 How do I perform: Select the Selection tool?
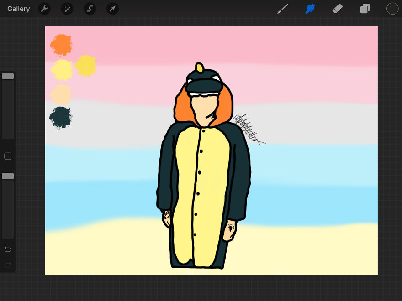90,9
